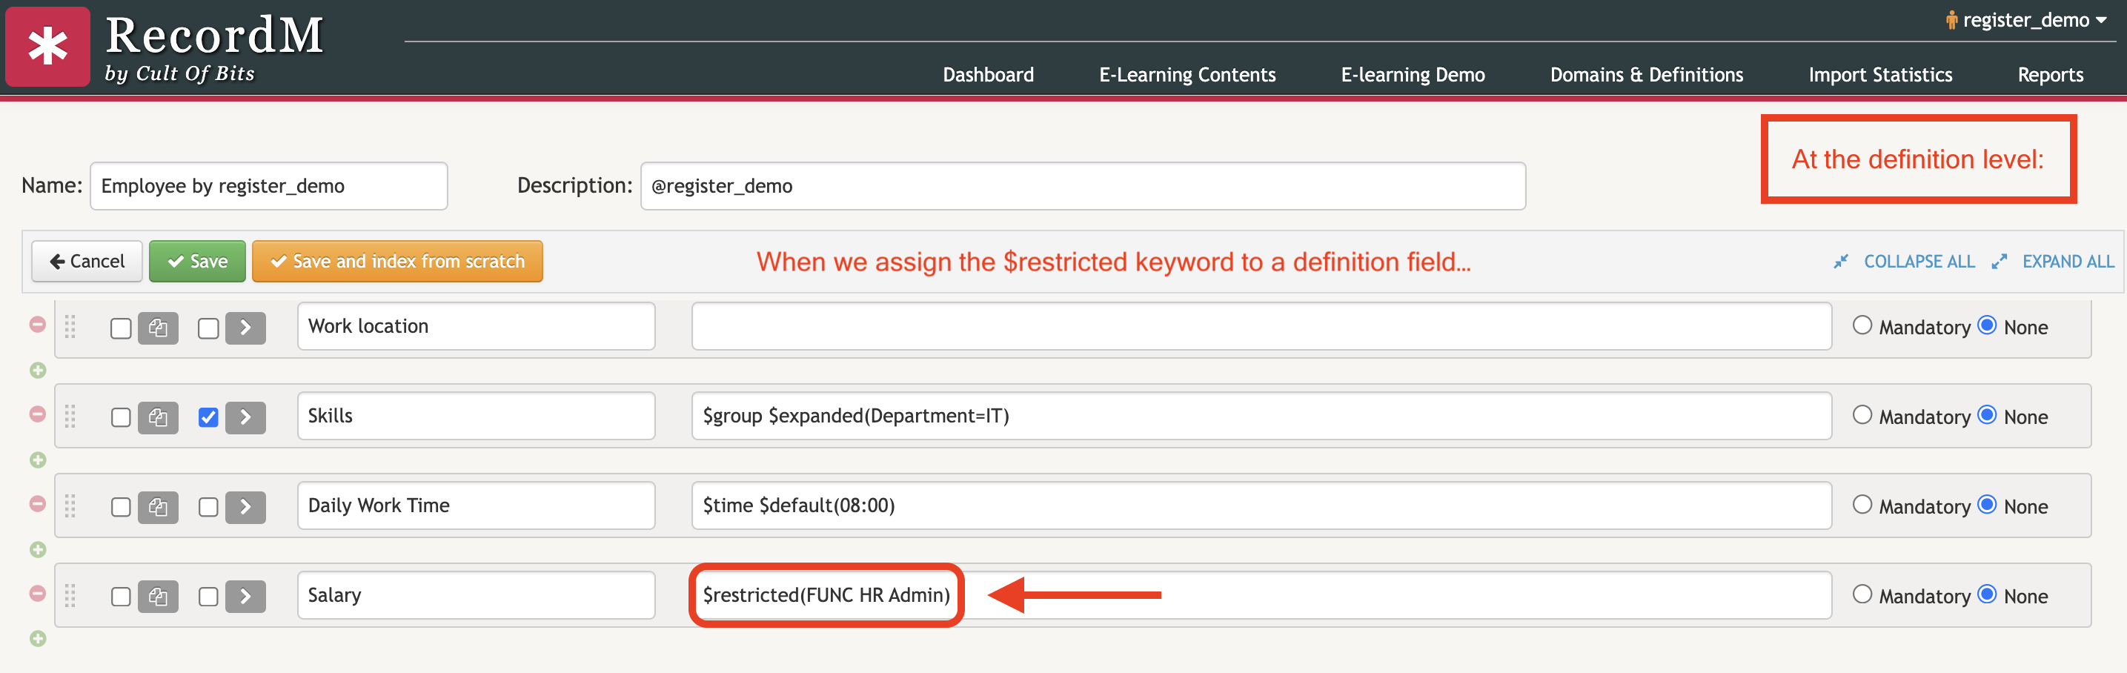The height and width of the screenshot is (673, 2127).
Task: Click the RecordM asterisk logo
Action: pos(48,46)
